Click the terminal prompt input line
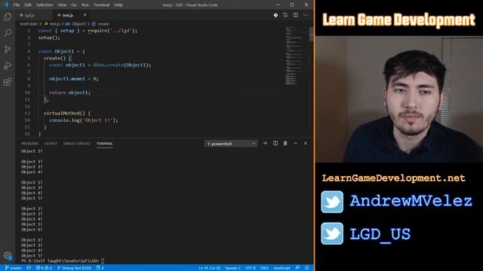Screen dimensions: 483x271 63,261
